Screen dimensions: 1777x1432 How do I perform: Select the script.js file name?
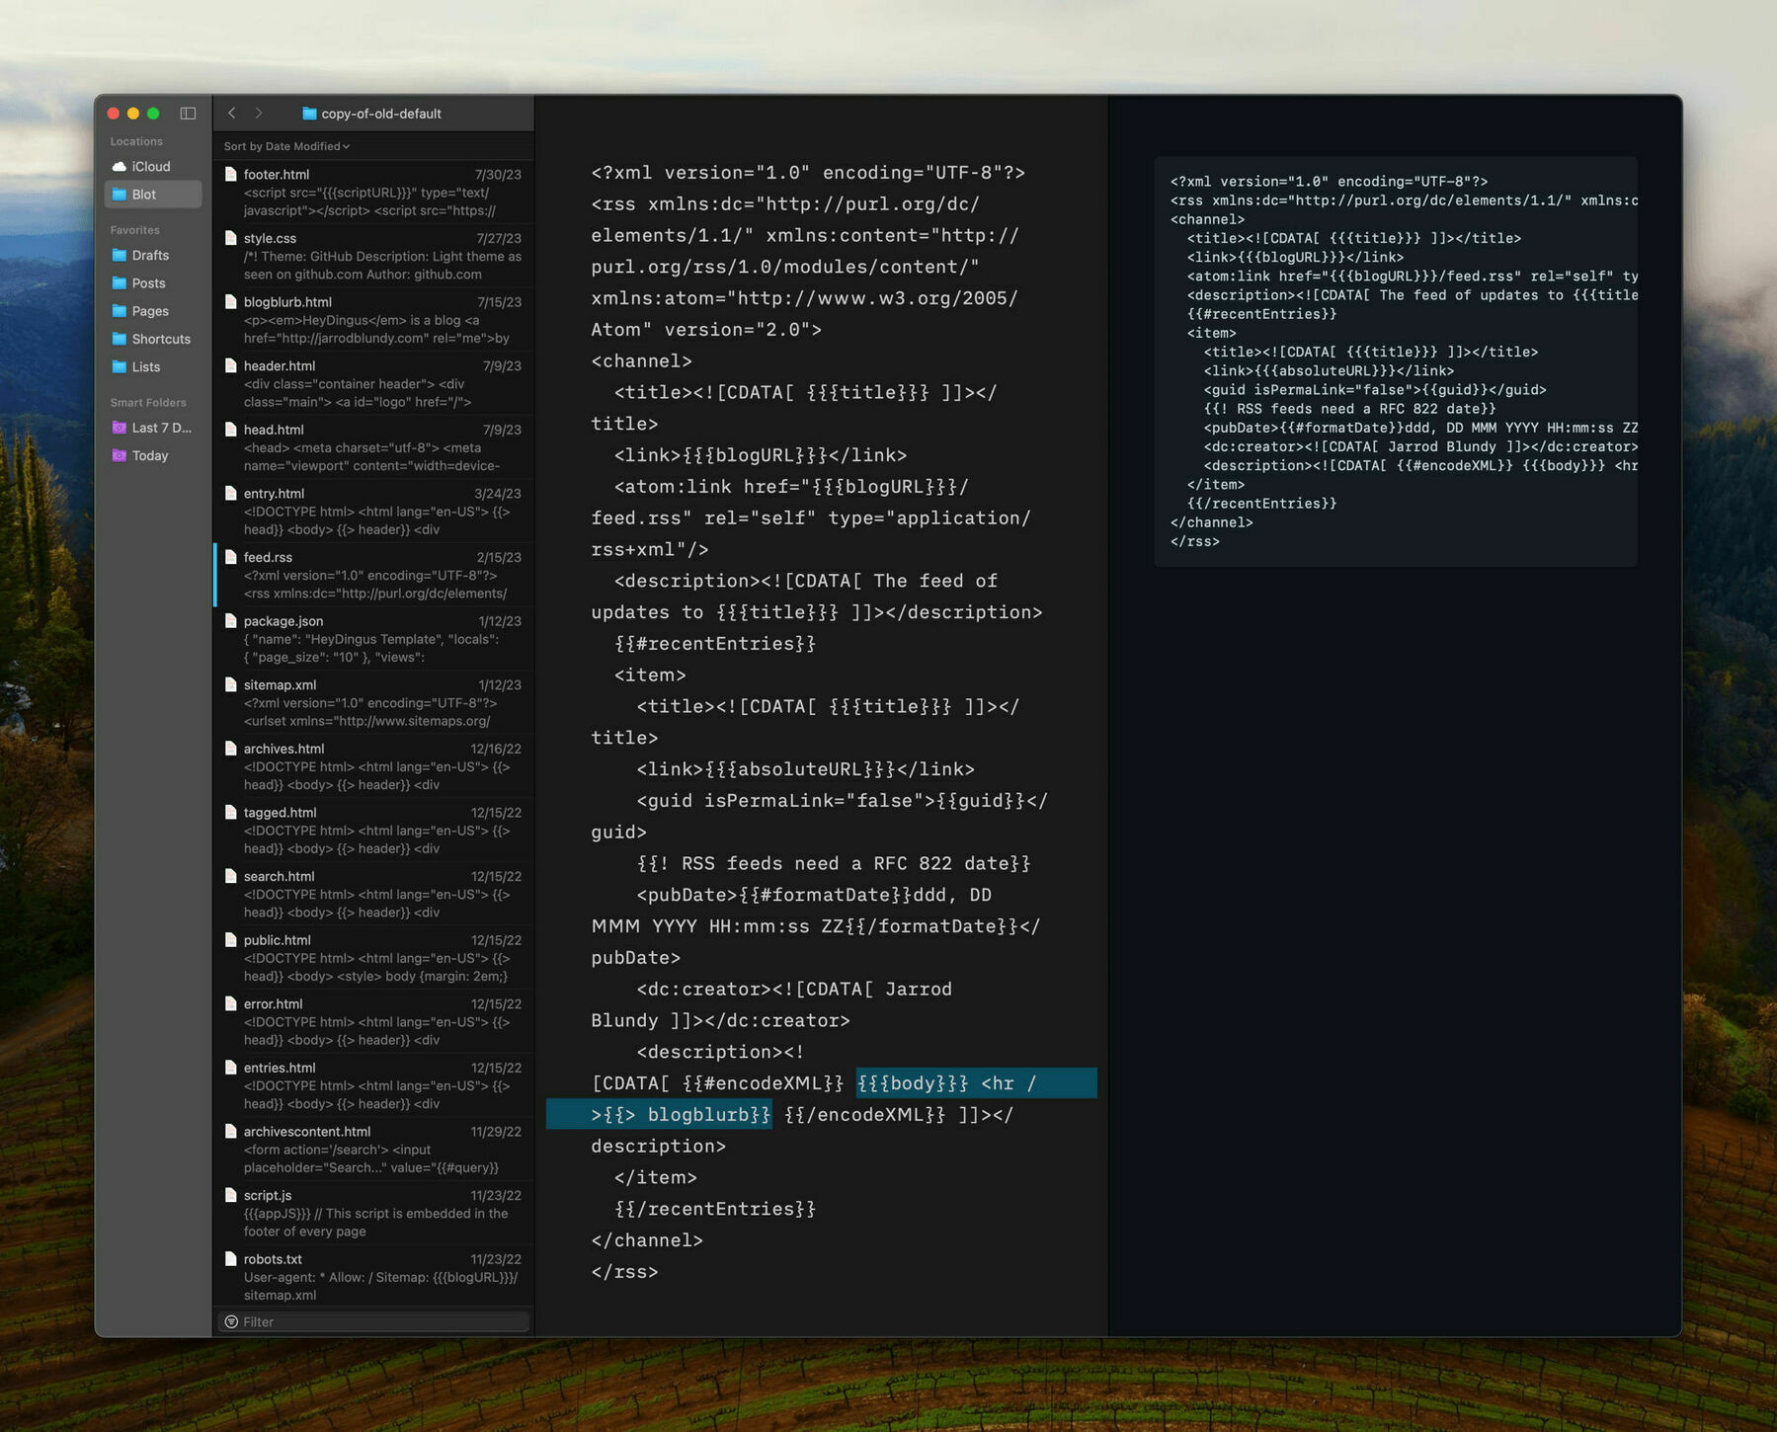point(268,1195)
